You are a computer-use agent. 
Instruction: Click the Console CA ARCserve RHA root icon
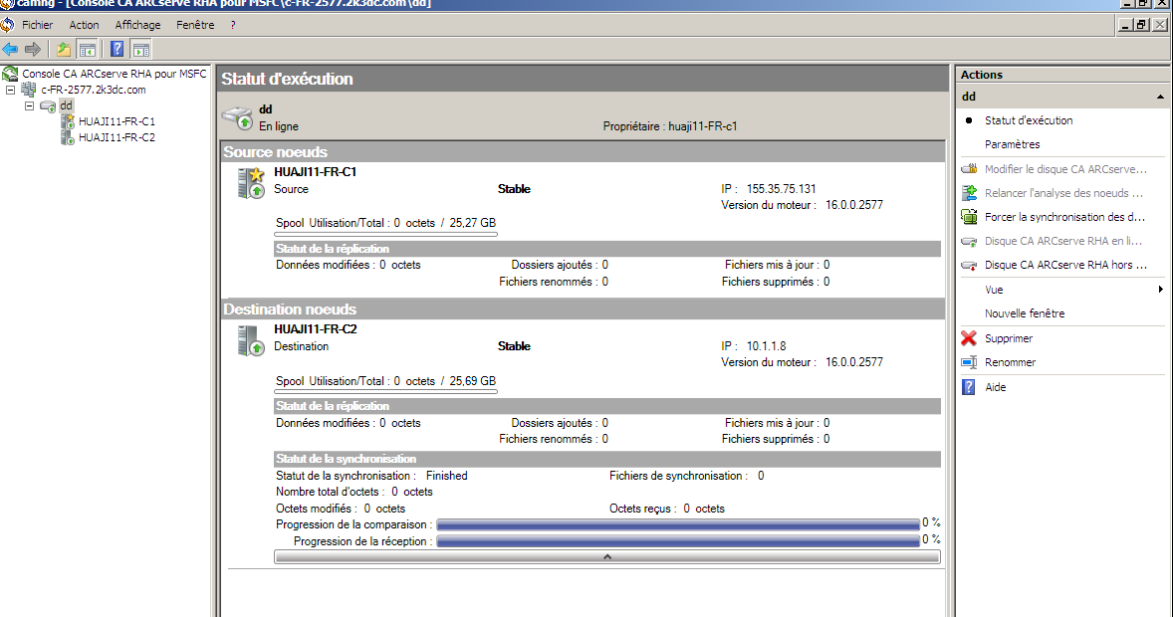pos(10,74)
